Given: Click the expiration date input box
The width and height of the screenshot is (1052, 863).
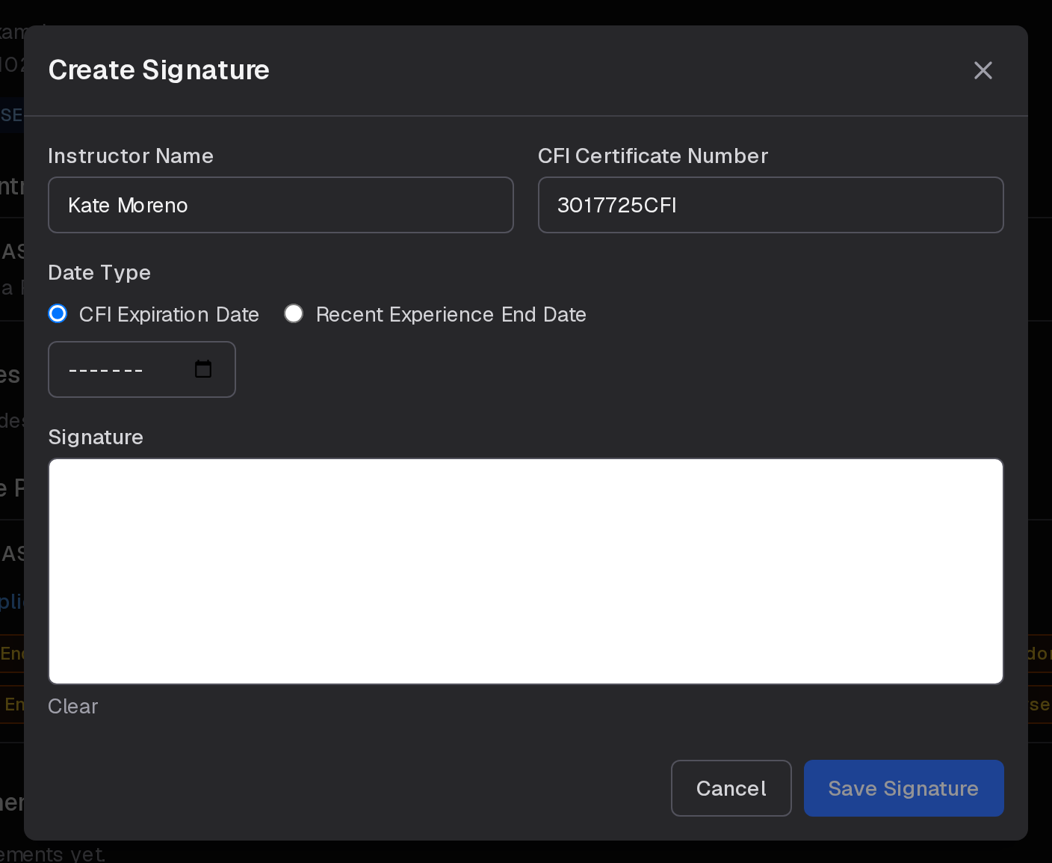Looking at the screenshot, I should coord(142,369).
